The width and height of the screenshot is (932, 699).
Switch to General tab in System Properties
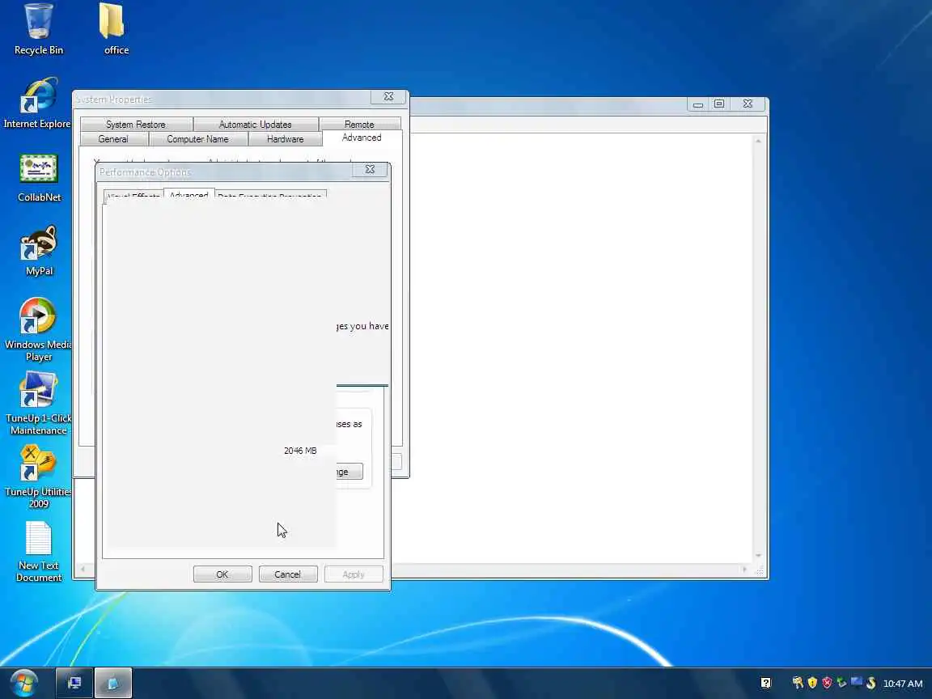[x=113, y=139]
